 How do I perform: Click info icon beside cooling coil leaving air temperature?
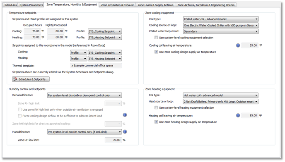[238, 45]
